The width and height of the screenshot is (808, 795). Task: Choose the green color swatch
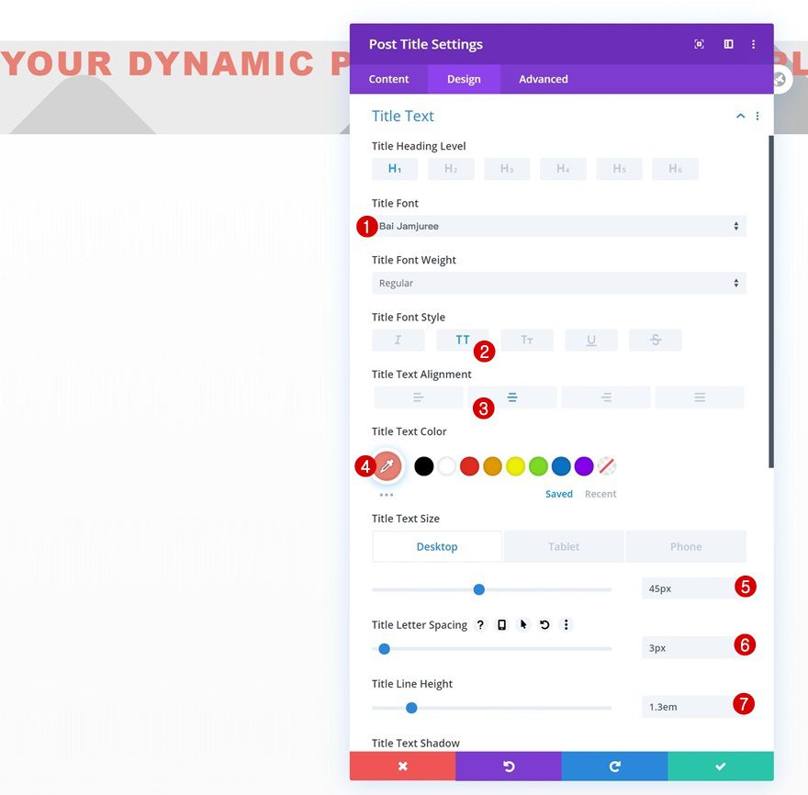point(538,466)
